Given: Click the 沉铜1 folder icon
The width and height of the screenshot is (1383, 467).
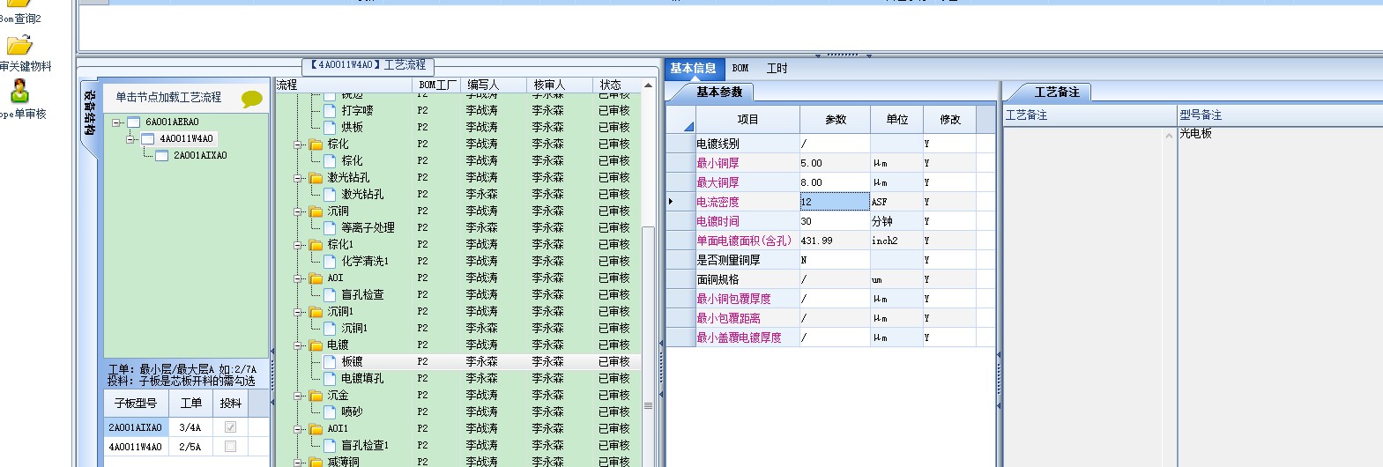Looking at the screenshot, I should coord(316,312).
